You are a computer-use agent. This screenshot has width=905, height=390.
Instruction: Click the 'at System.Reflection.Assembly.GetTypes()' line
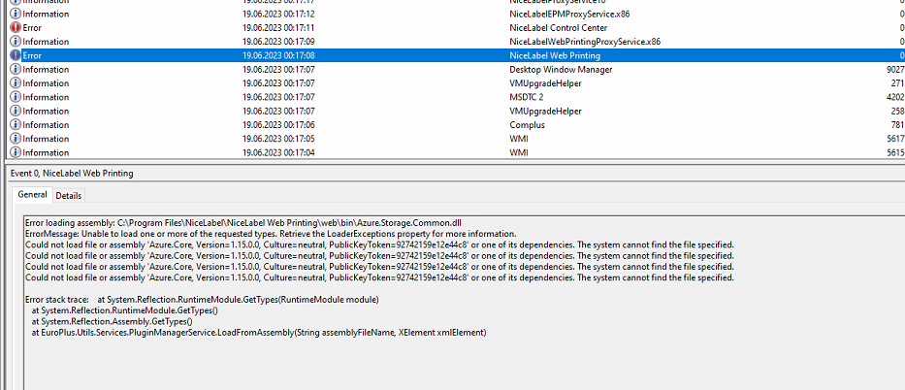tap(112, 322)
